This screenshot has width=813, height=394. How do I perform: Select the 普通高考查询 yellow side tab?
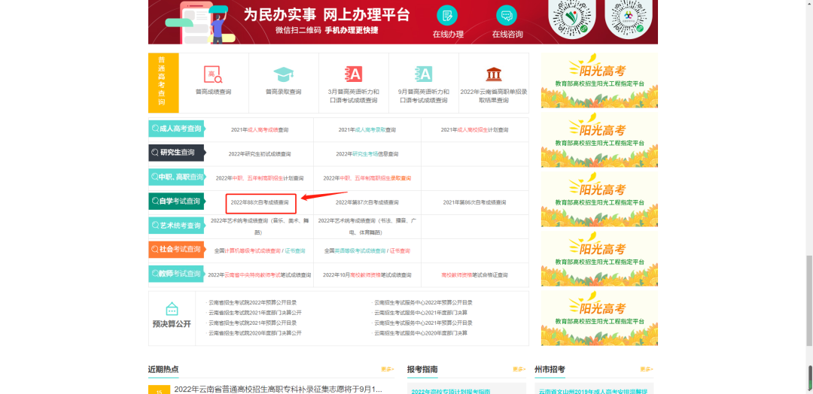coord(163,83)
